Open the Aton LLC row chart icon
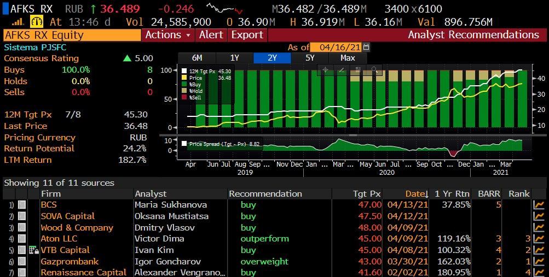This screenshot has width=549, height=277. [539, 239]
